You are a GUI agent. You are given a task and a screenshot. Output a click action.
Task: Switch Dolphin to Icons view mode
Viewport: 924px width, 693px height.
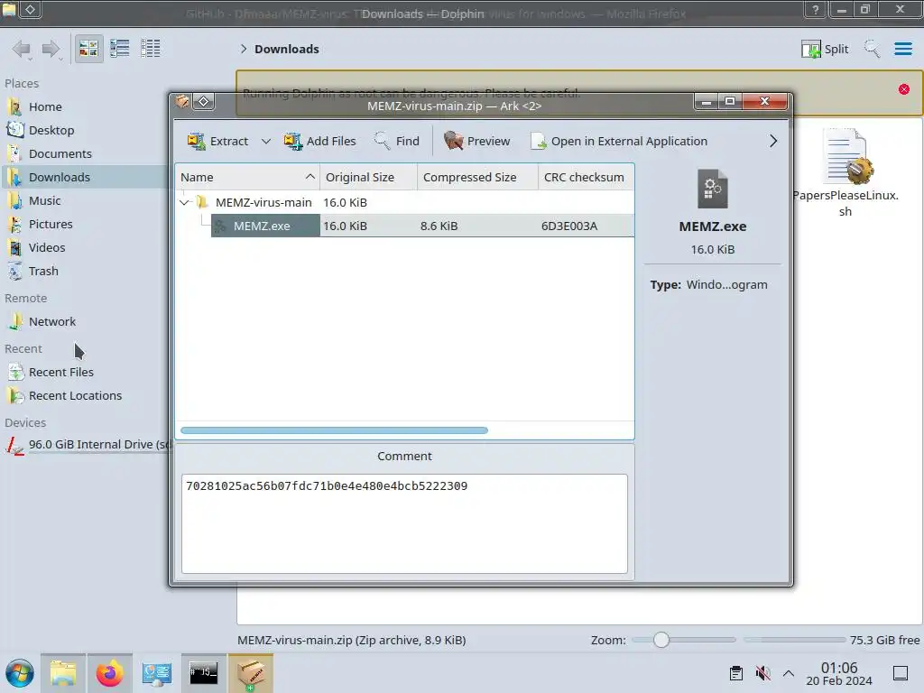pyautogui.click(x=88, y=49)
